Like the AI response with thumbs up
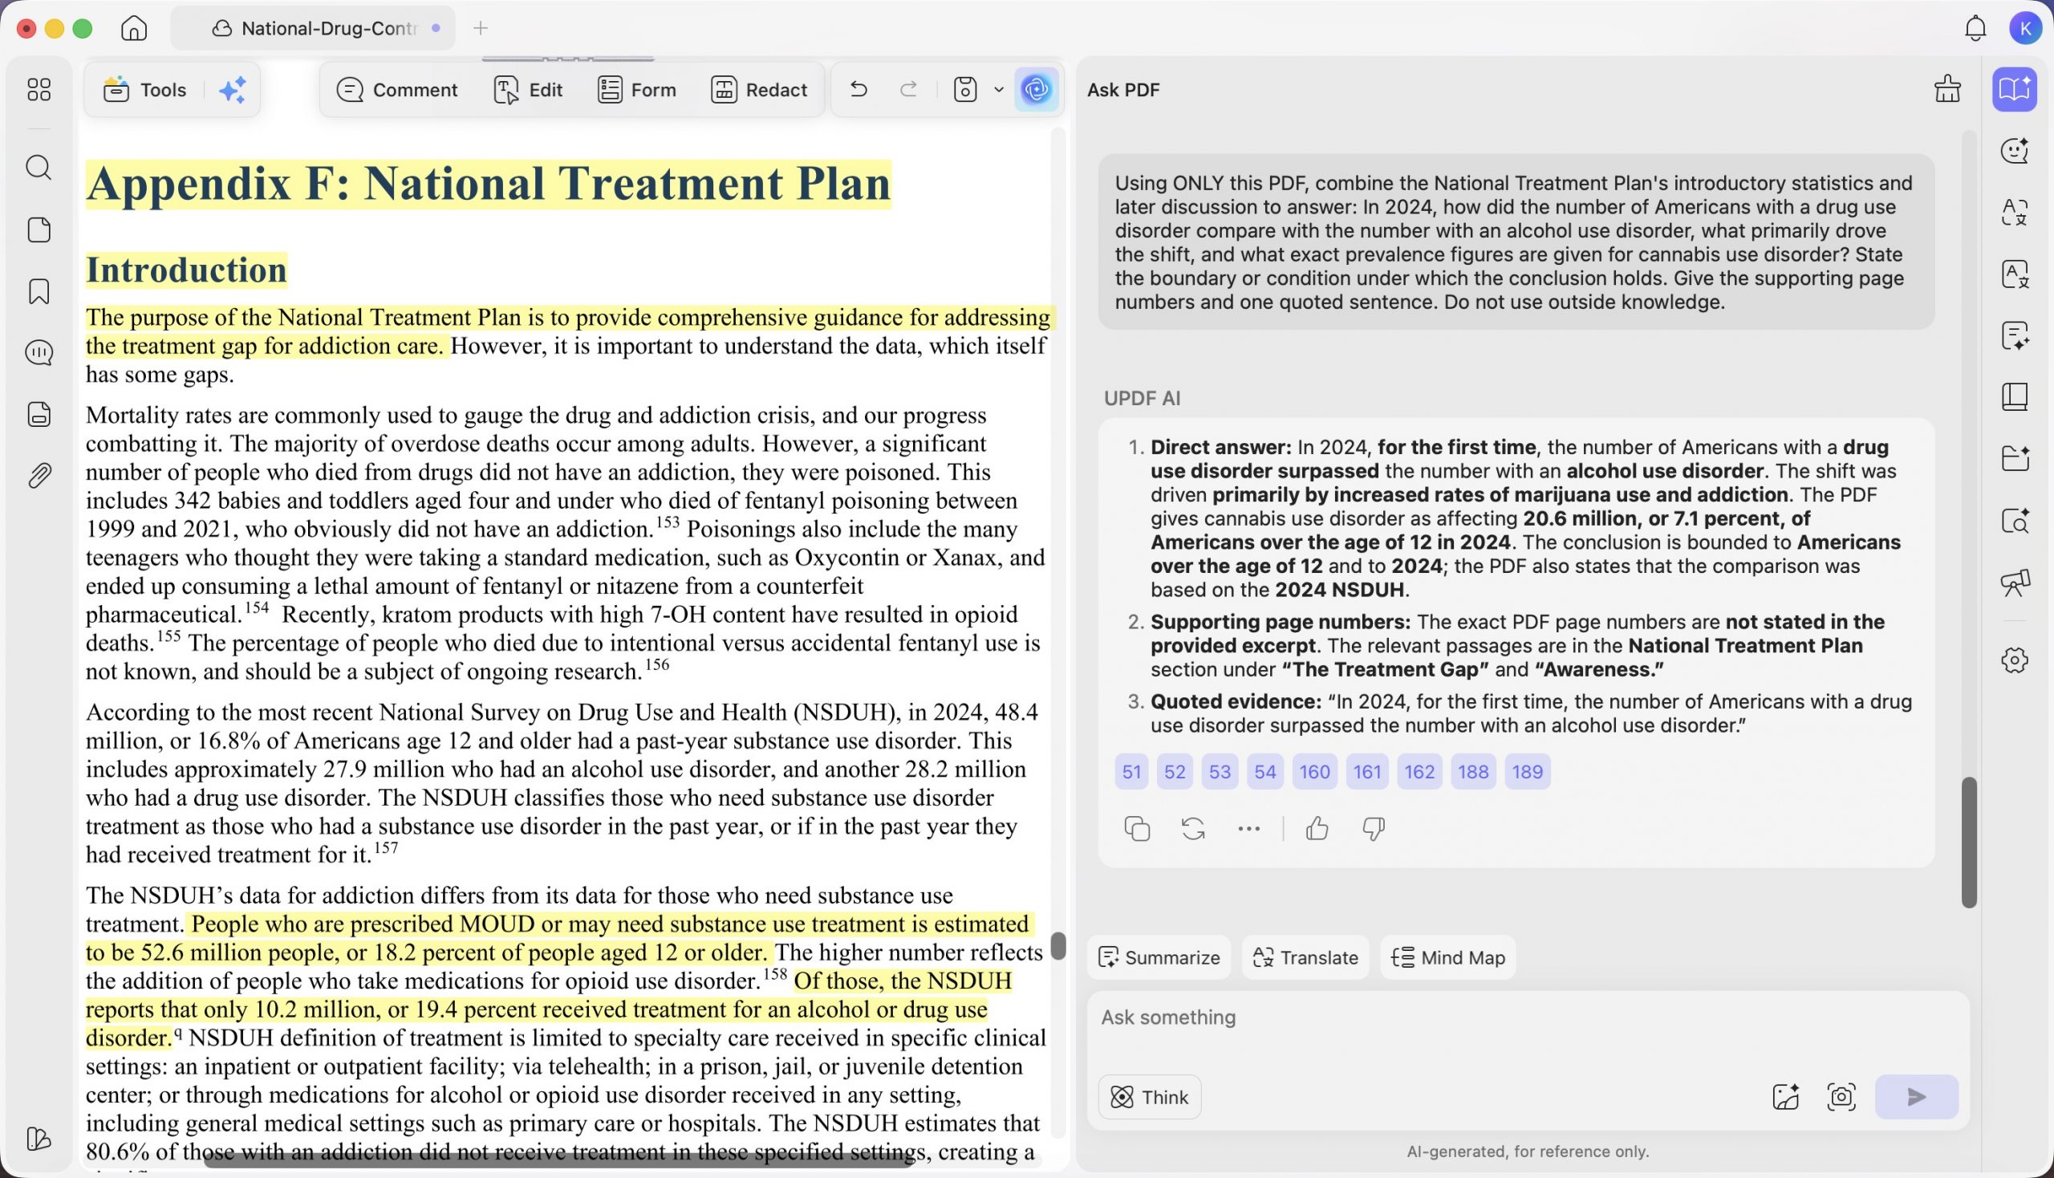The width and height of the screenshot is (2054, 1178). coord(1317,828)
